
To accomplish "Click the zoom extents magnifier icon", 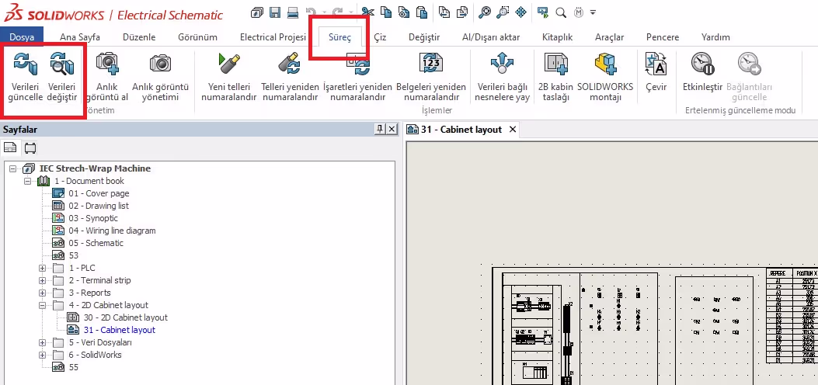I will coord(485,12).
